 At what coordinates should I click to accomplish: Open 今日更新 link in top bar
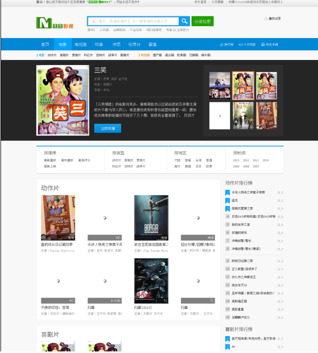[218, 2]
